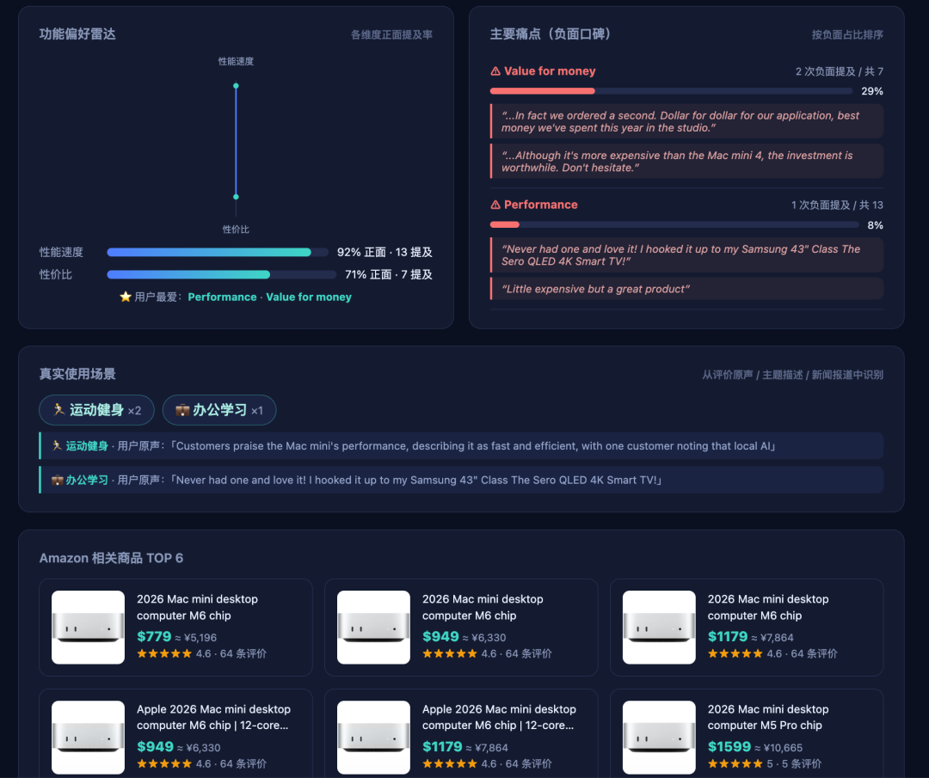The width and height of the screenshot is (929, 778).
Task: Open the first-row $1179 Mac mini thumbnail
Action: coord(659,627)
